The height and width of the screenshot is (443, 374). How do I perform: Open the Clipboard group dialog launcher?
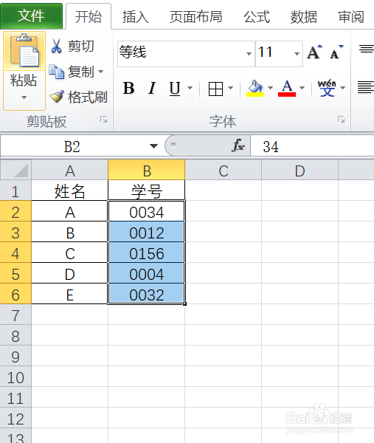[x=103, y=120]
